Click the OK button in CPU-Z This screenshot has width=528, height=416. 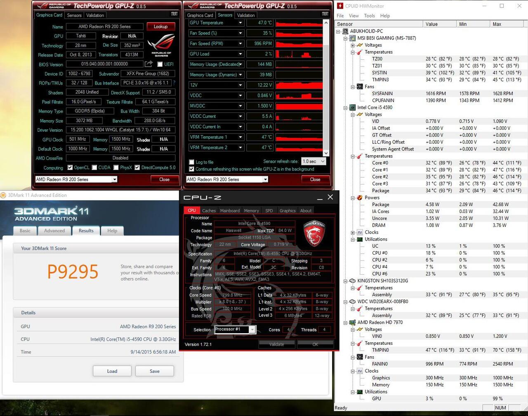click(315, 344)
